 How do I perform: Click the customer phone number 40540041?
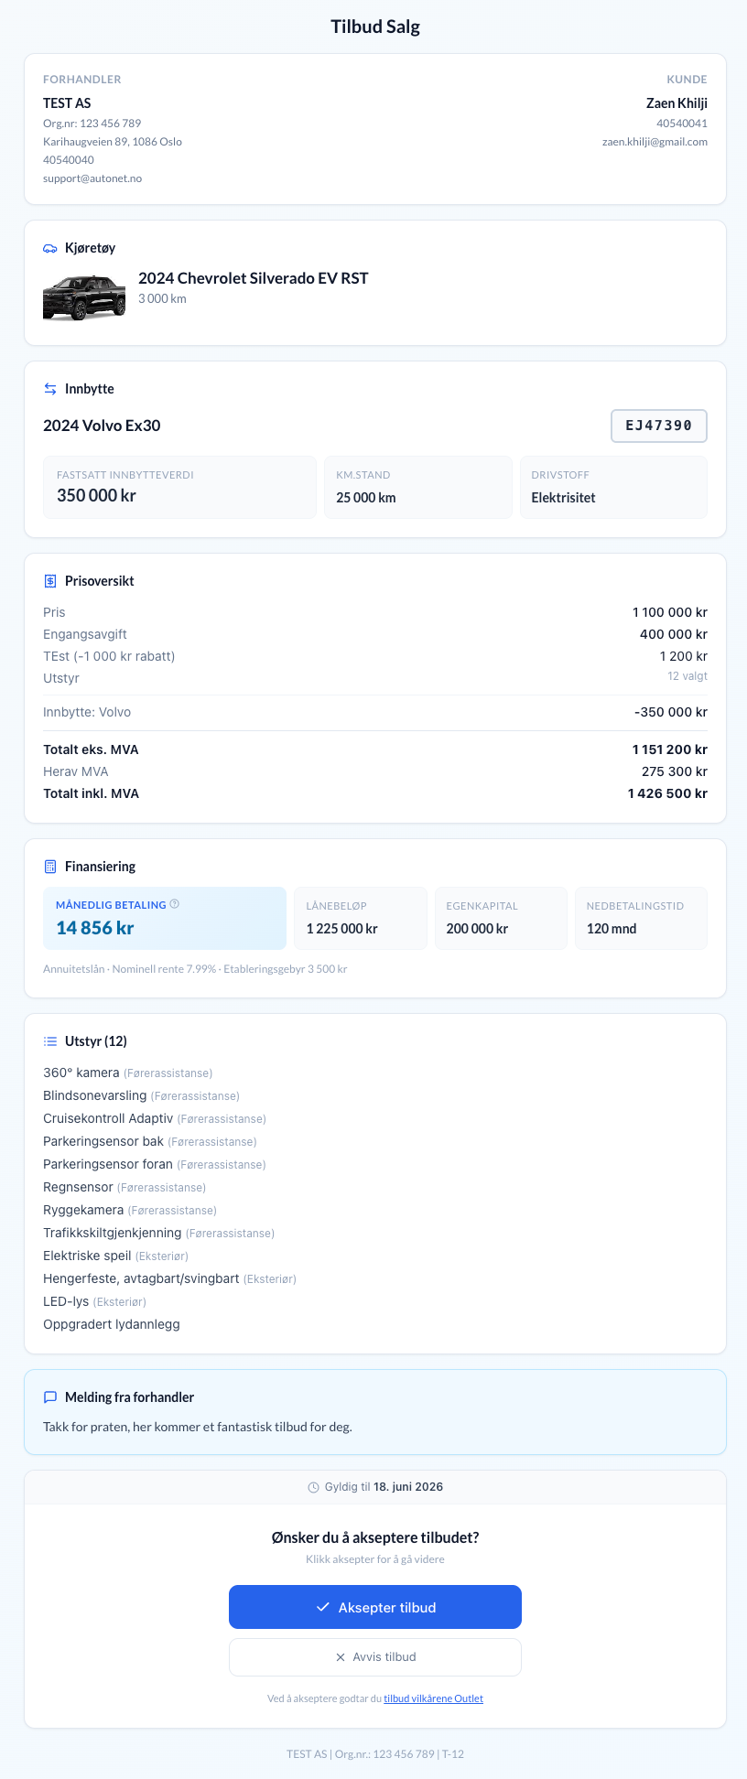click(682, 124)
